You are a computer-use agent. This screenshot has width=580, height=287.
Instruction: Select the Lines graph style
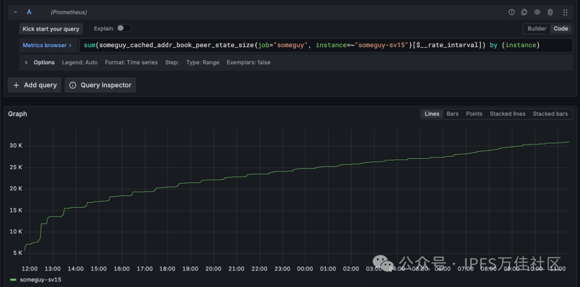pyautogui.click(x=432, y=114)
